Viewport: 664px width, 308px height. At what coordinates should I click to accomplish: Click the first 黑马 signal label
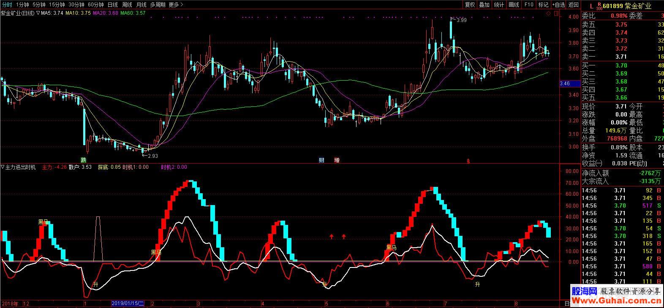[x=43, y=222]
